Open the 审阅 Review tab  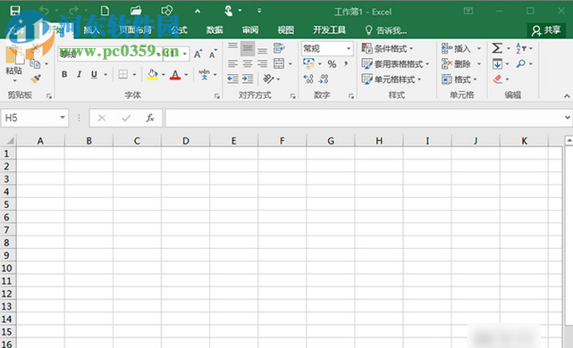(x=250, y=30)
